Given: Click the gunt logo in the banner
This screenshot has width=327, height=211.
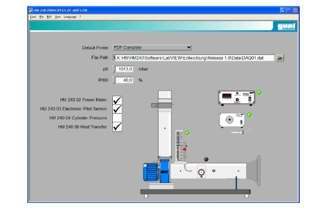Looking at the screenshot, I should click(286, 27).
